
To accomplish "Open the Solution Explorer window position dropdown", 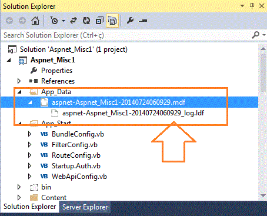I will click(x=242, y=6).
